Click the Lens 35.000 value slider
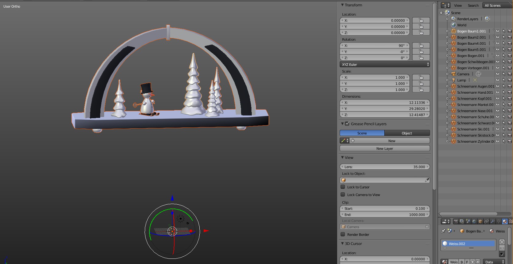This screenshot has height=264, width=513. pos(385,167)
